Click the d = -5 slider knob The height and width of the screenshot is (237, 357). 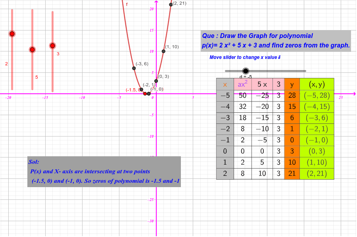246,71
